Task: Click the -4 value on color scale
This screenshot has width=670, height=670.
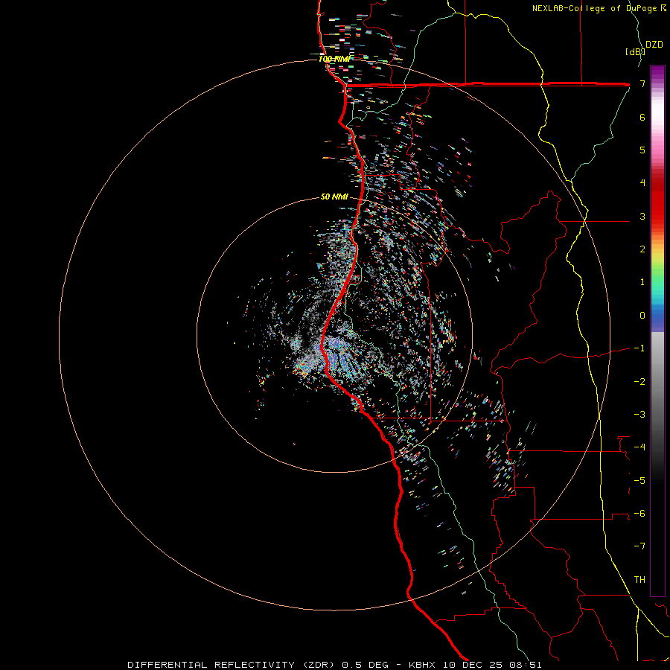Action: [639, 447]
